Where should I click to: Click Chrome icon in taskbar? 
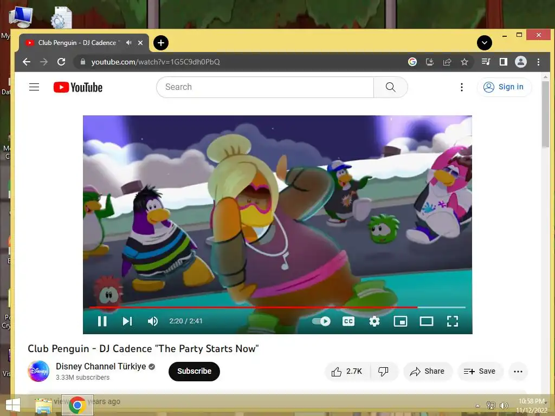[78, 405]
